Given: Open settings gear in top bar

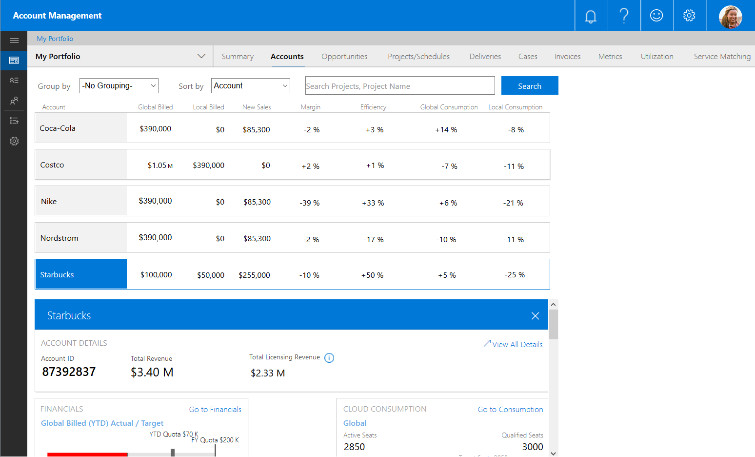Looking at the screenshot, I should pyautogui.click(x=689, y=16).
